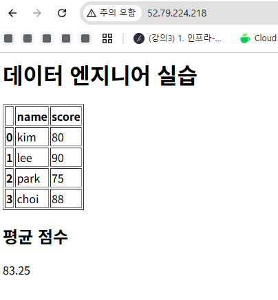Image resolution: width=278 pixels, height=300 pixels.
Task: Open the (강의3) 1. 인프라 bookmark
Action: coord(177,38)
